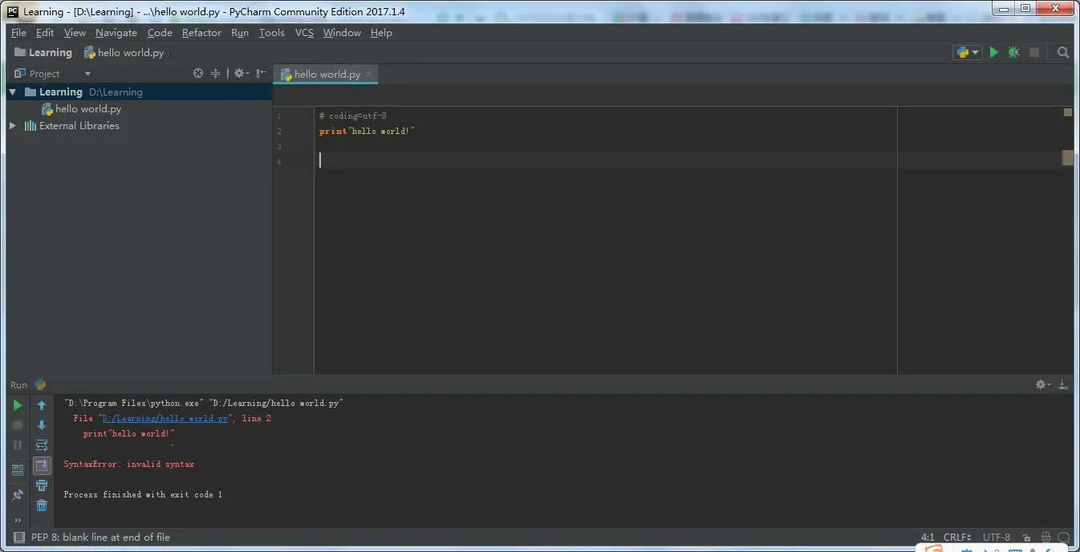Open the Run menu
1080x552 pixels.
pyautogui.click(x=240, y=32)
